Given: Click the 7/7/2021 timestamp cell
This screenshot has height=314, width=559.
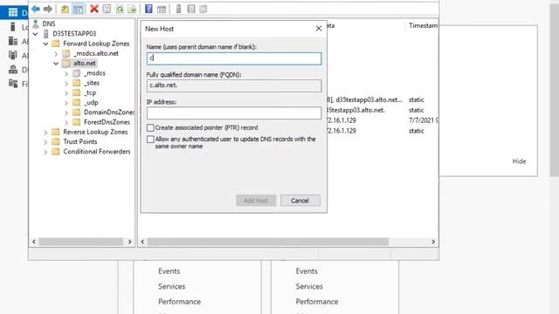Looking at the screenshot, I should pyautogui.click(x=423, y=120).
